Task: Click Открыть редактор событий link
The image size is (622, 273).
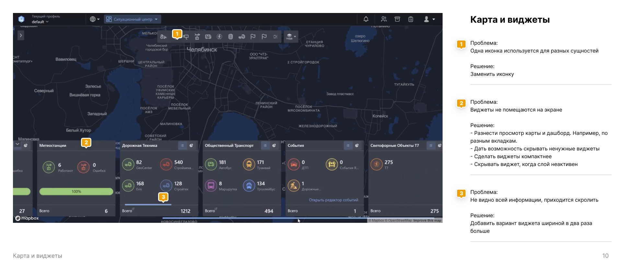Action: click(333, 200)
